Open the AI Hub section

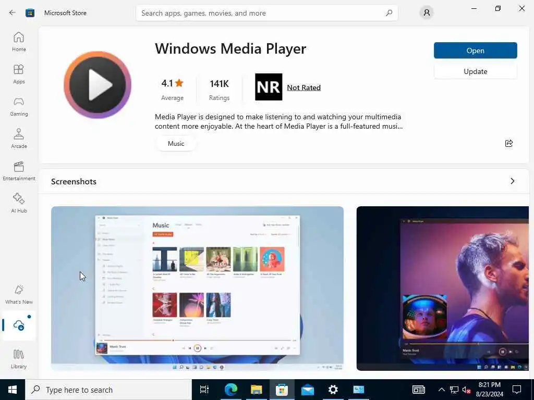(x=19, y=204)
